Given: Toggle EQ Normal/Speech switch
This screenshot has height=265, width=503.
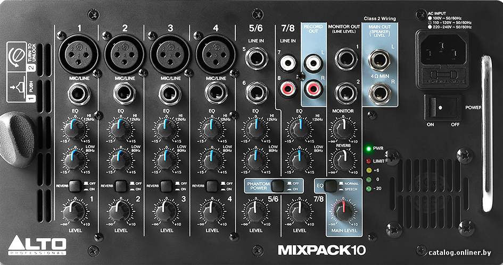Looking at the screenshot, I should pos(331,186).
